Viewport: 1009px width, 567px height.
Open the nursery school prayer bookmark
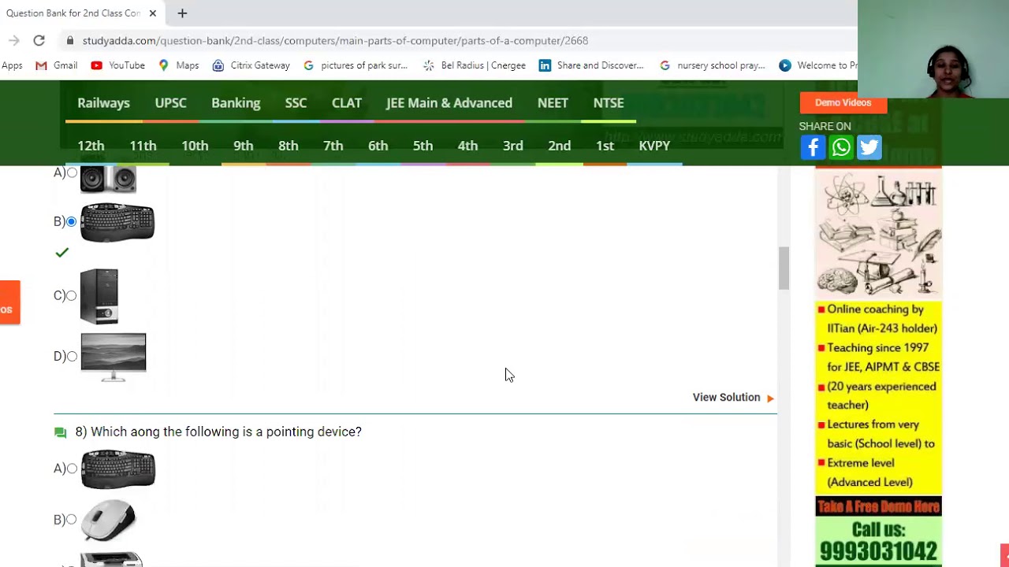(713, 65)
